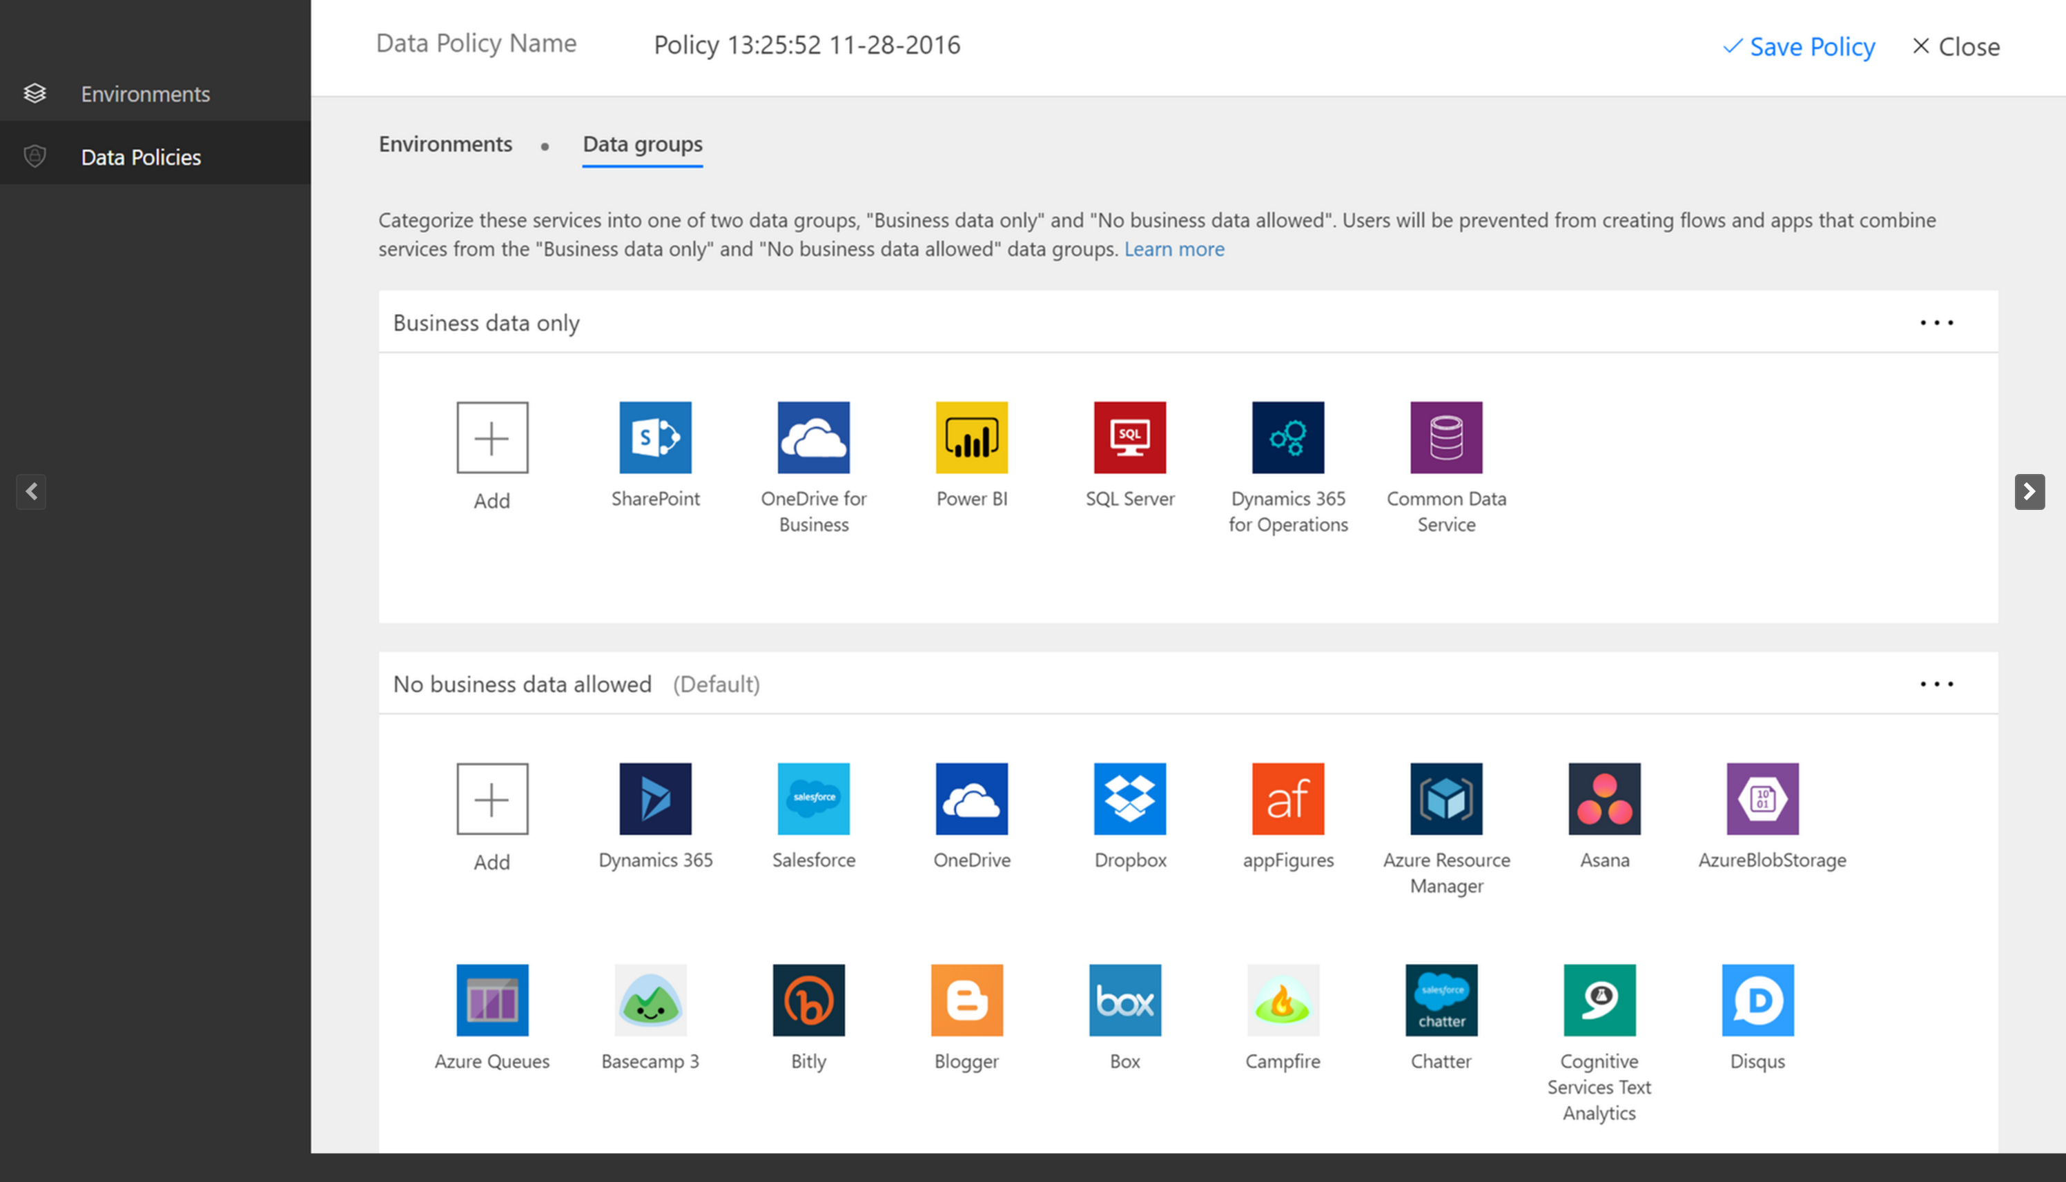This screenshot has width=2066, height=1182.
Task: Select the Environments tab
Action: pos(444,142)
